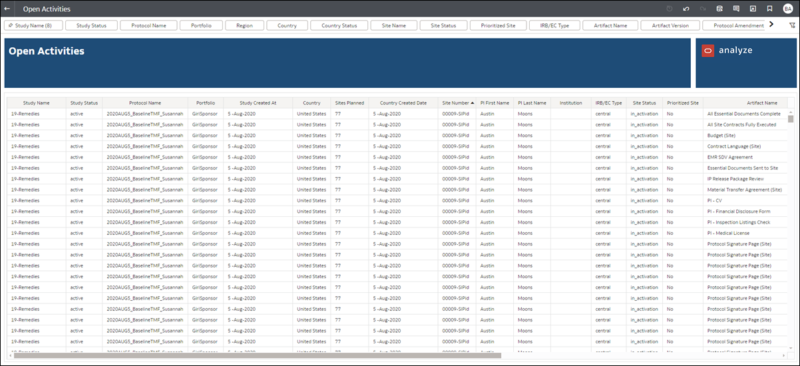Select the 'PI - Inspection Listings Check' cell

[x=745, y=222]
